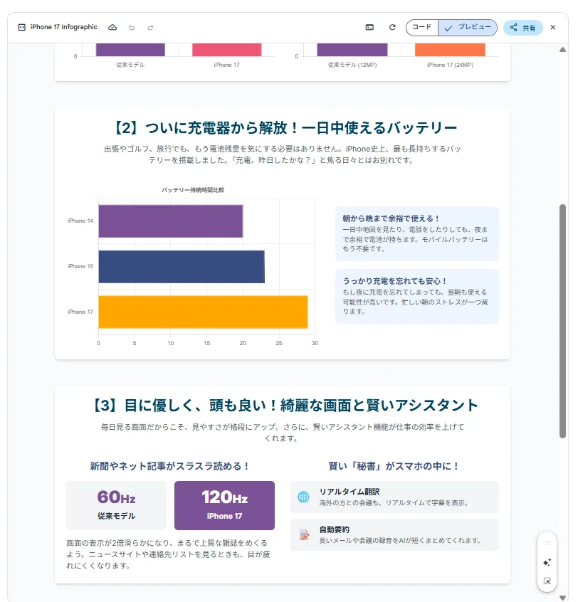Click 新聞やネット記事がスラスラ読める！ subheading
This screenshot has height=602, width=578.
(170, 466)
